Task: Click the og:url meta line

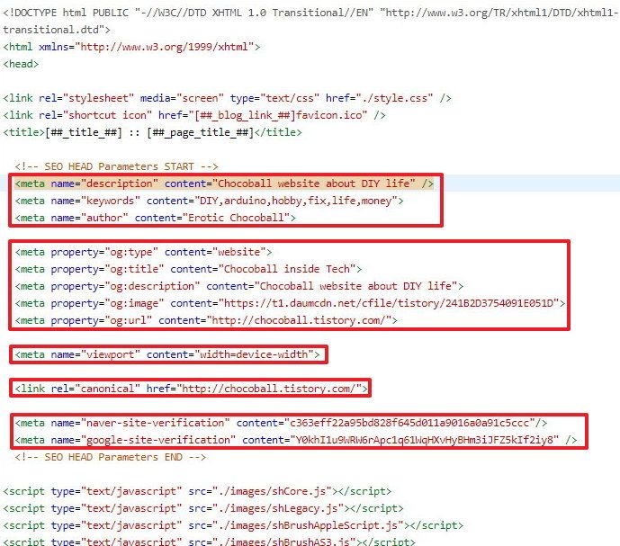Action: point(206,320)
